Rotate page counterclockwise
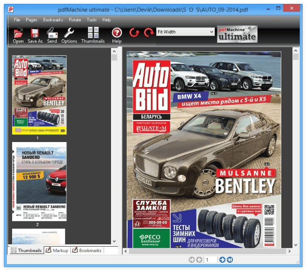Screen dimensions: 307x270 pyautogui.click(x=134, y=32)
